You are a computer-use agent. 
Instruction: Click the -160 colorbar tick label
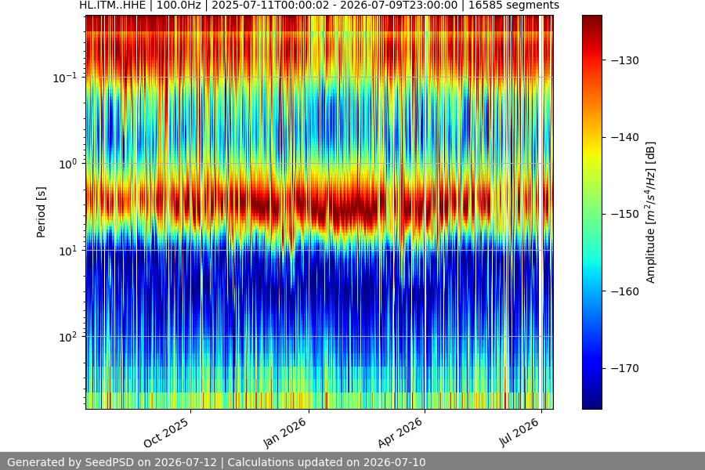tap(625, 291)
